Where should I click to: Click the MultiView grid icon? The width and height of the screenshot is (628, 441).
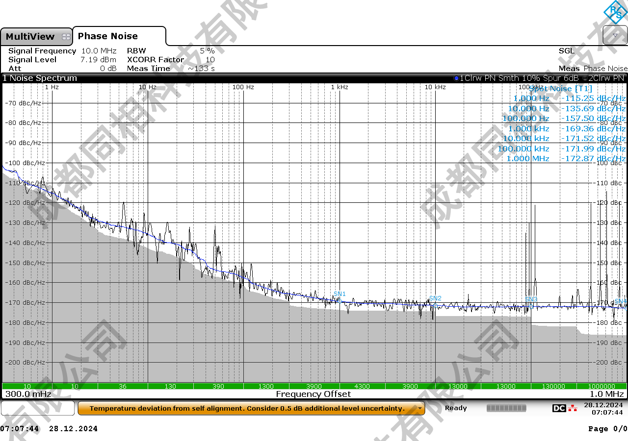point(66,37)
